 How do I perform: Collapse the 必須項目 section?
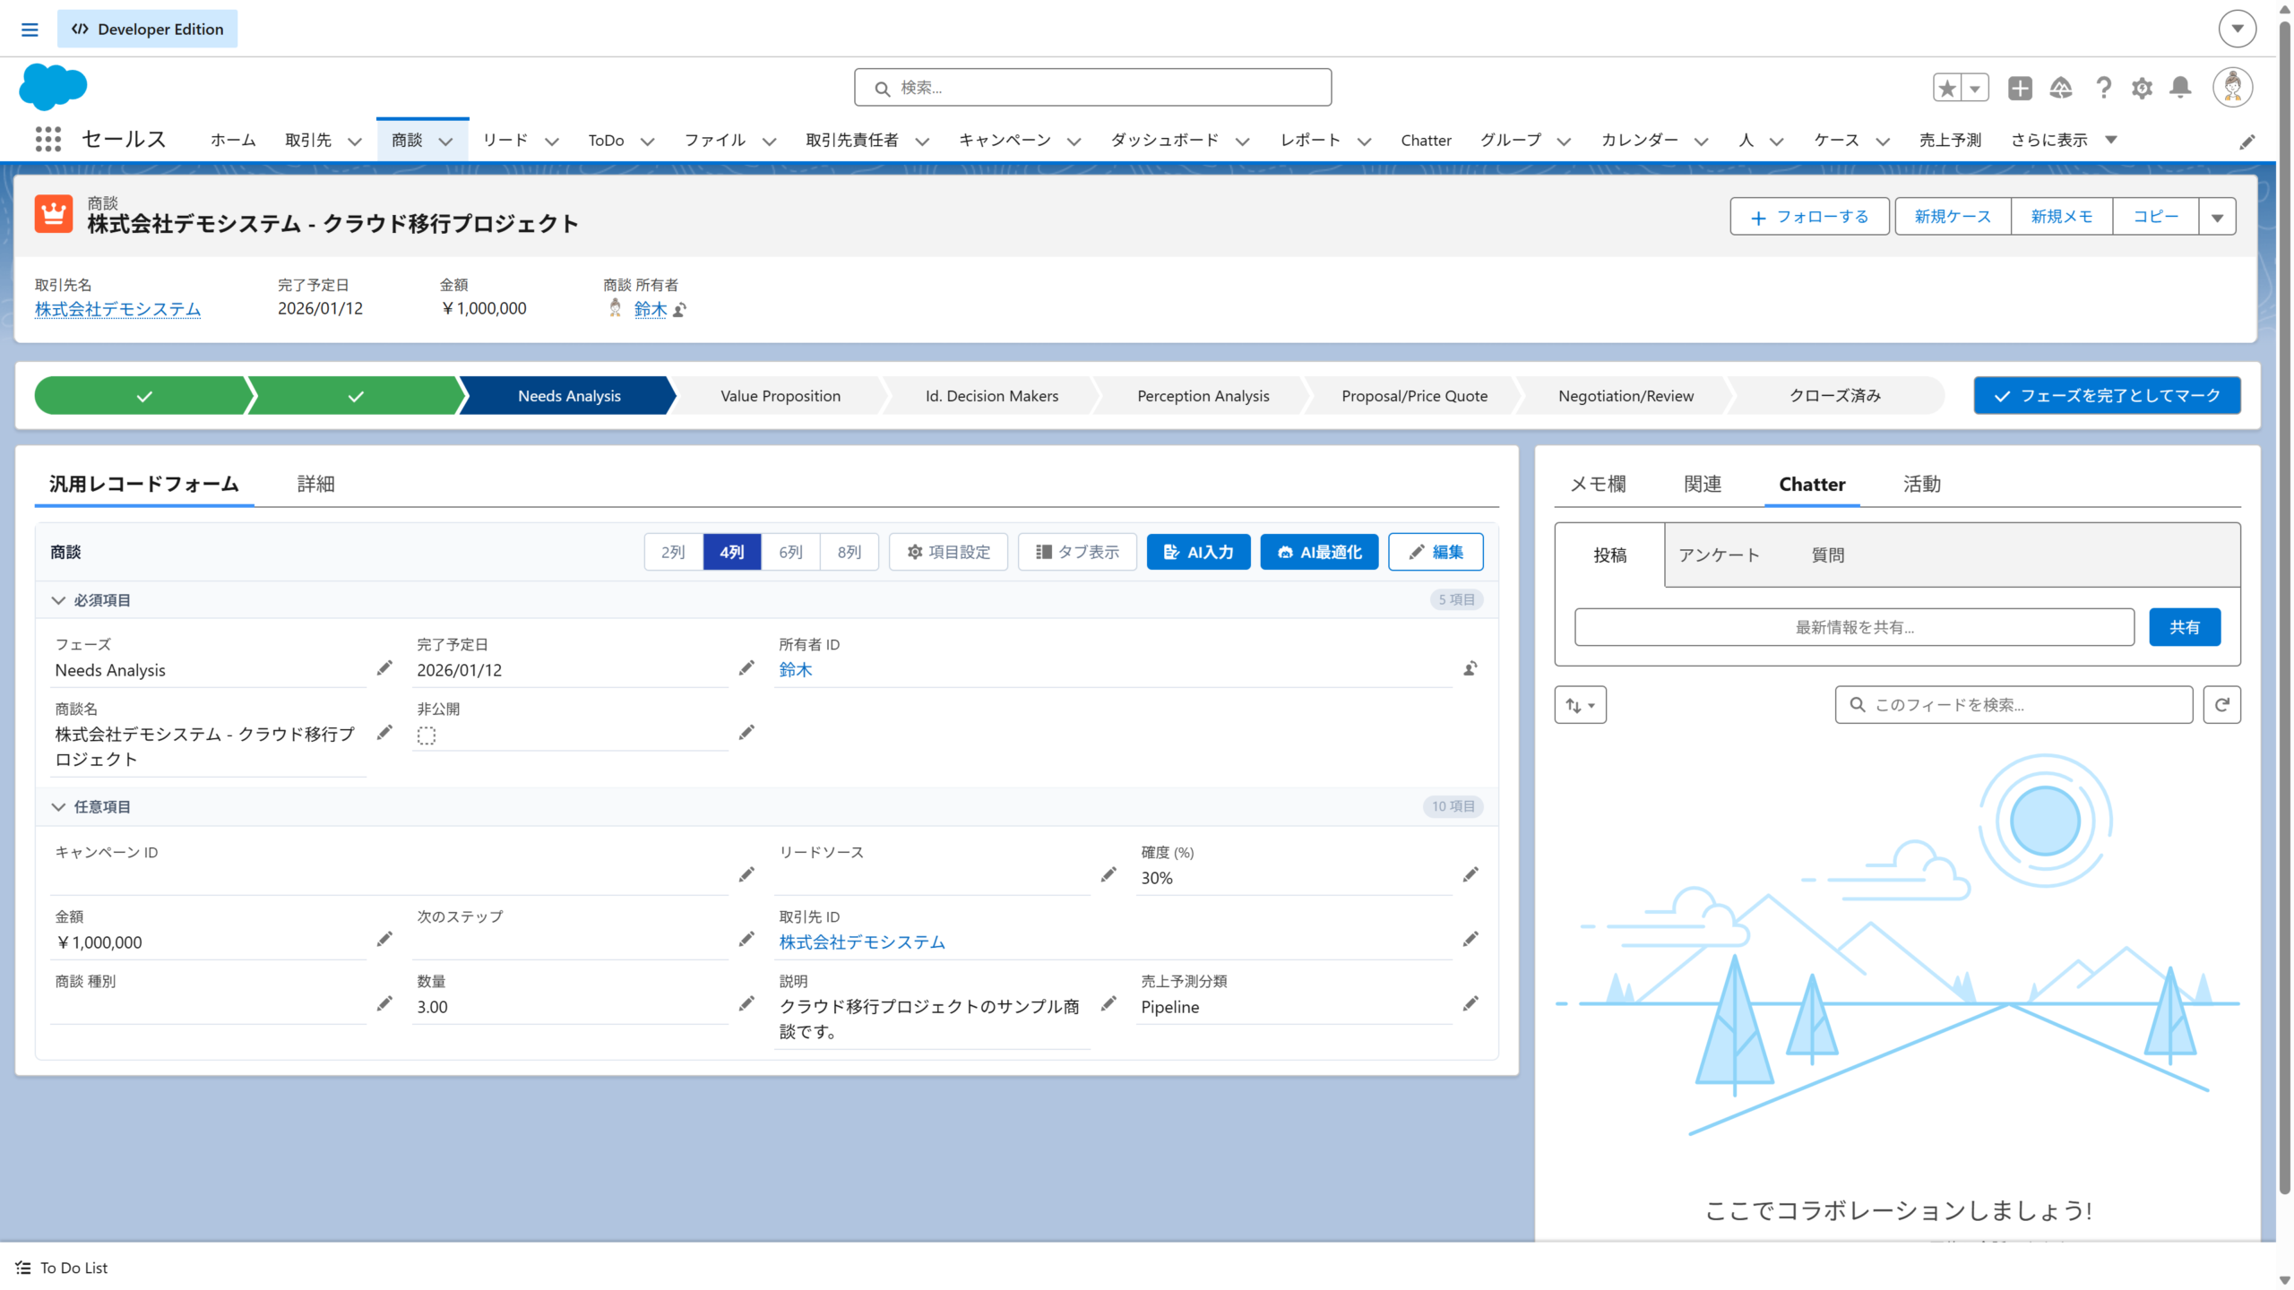pyautogui.click(x=58, y=600)
